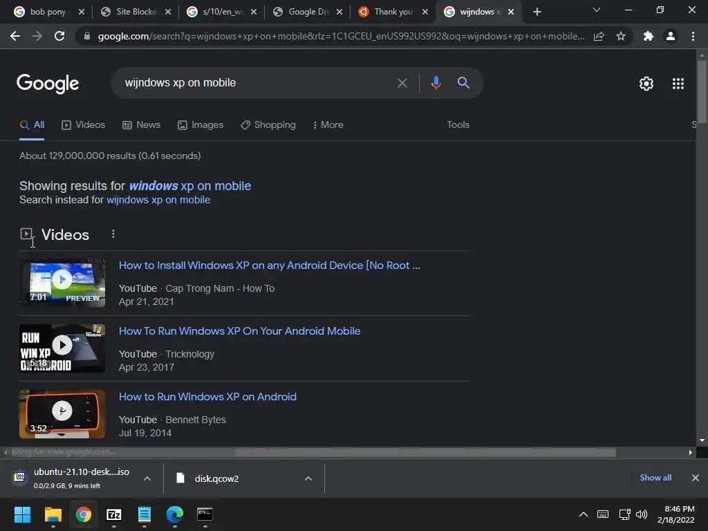Reload the current page
Screen dimensions: 708x531
tap(59, 36)
